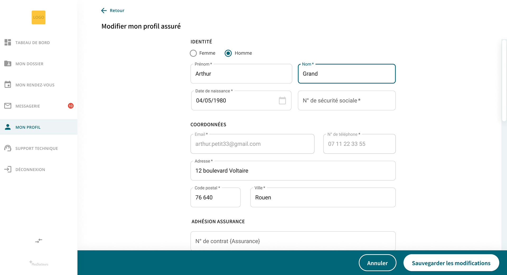Click the N° de contrat Assurance field
507x275 pixels.
tap(293, 241)
